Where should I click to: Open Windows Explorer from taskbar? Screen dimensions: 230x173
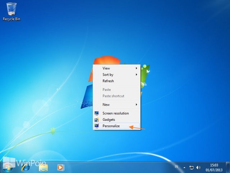43,168
